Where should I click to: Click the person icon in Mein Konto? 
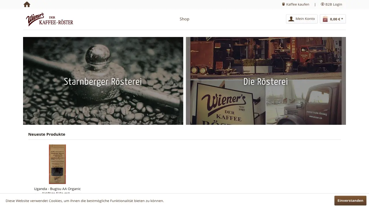pos(291,19)
